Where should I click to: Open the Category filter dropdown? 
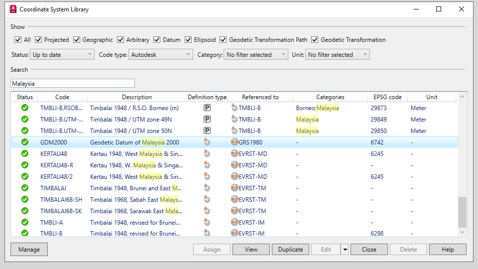click(x=255, y=55)
